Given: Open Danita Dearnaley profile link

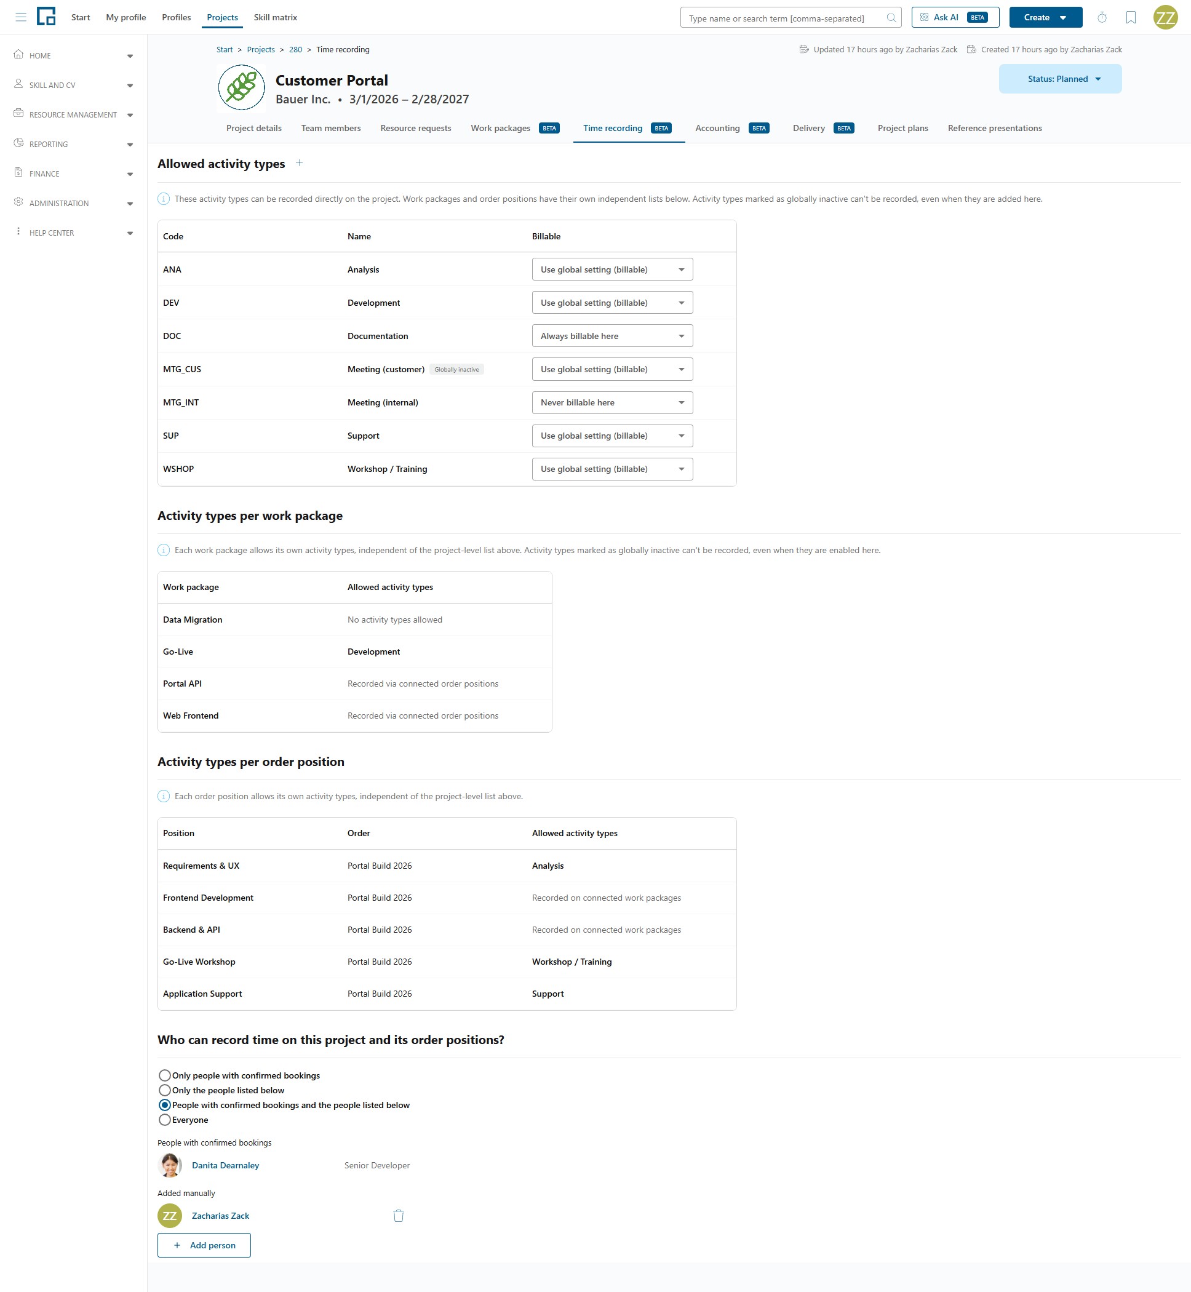Looking at the screenshot, I should pos(225,1165).
